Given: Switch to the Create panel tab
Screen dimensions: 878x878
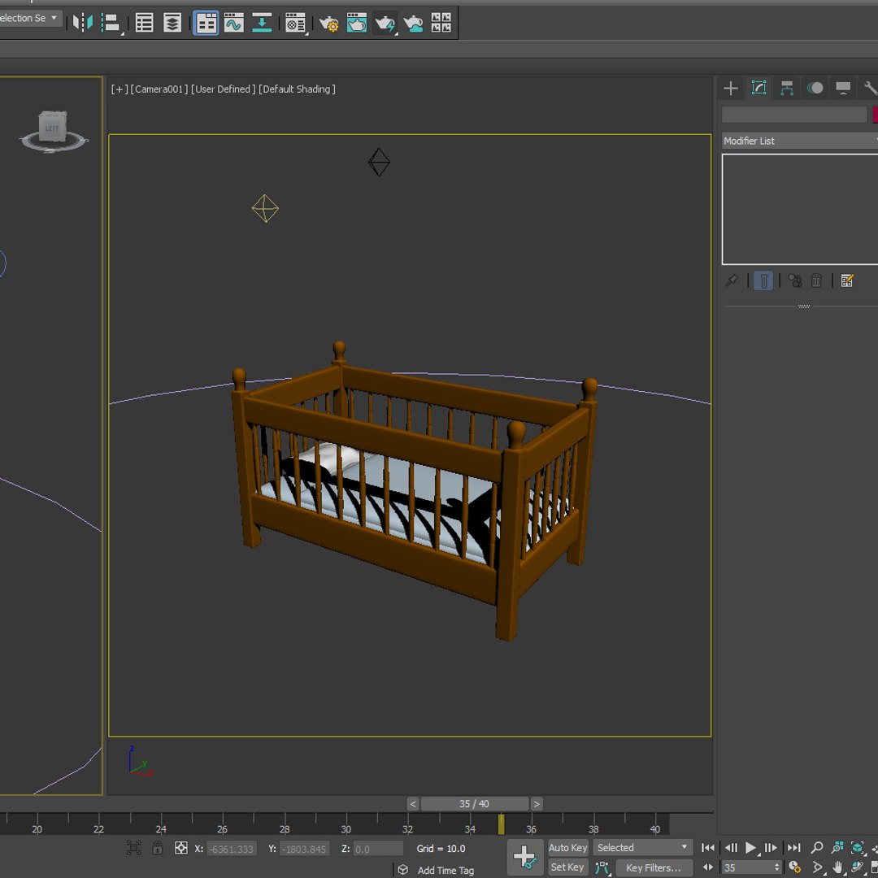Looking at the screenshot, I should coord(731,88).
